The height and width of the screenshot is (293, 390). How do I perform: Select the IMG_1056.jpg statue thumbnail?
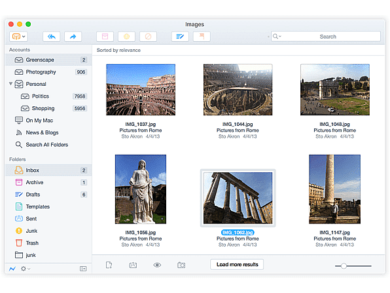[x=141, y=189]
